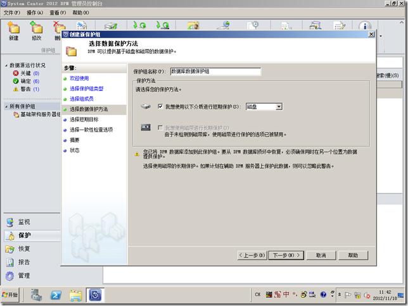Click the red 关键 critical status icon
Image resolution: width=408 pixels, height=306 pixels.
16,73
